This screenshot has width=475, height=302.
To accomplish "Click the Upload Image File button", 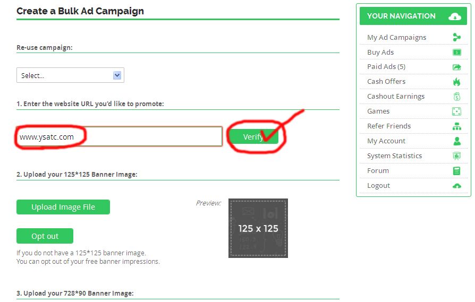I will [x=63, y=207].
